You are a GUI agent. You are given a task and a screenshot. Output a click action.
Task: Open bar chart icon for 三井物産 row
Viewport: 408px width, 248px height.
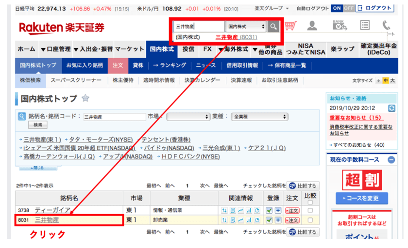(249, 220)
